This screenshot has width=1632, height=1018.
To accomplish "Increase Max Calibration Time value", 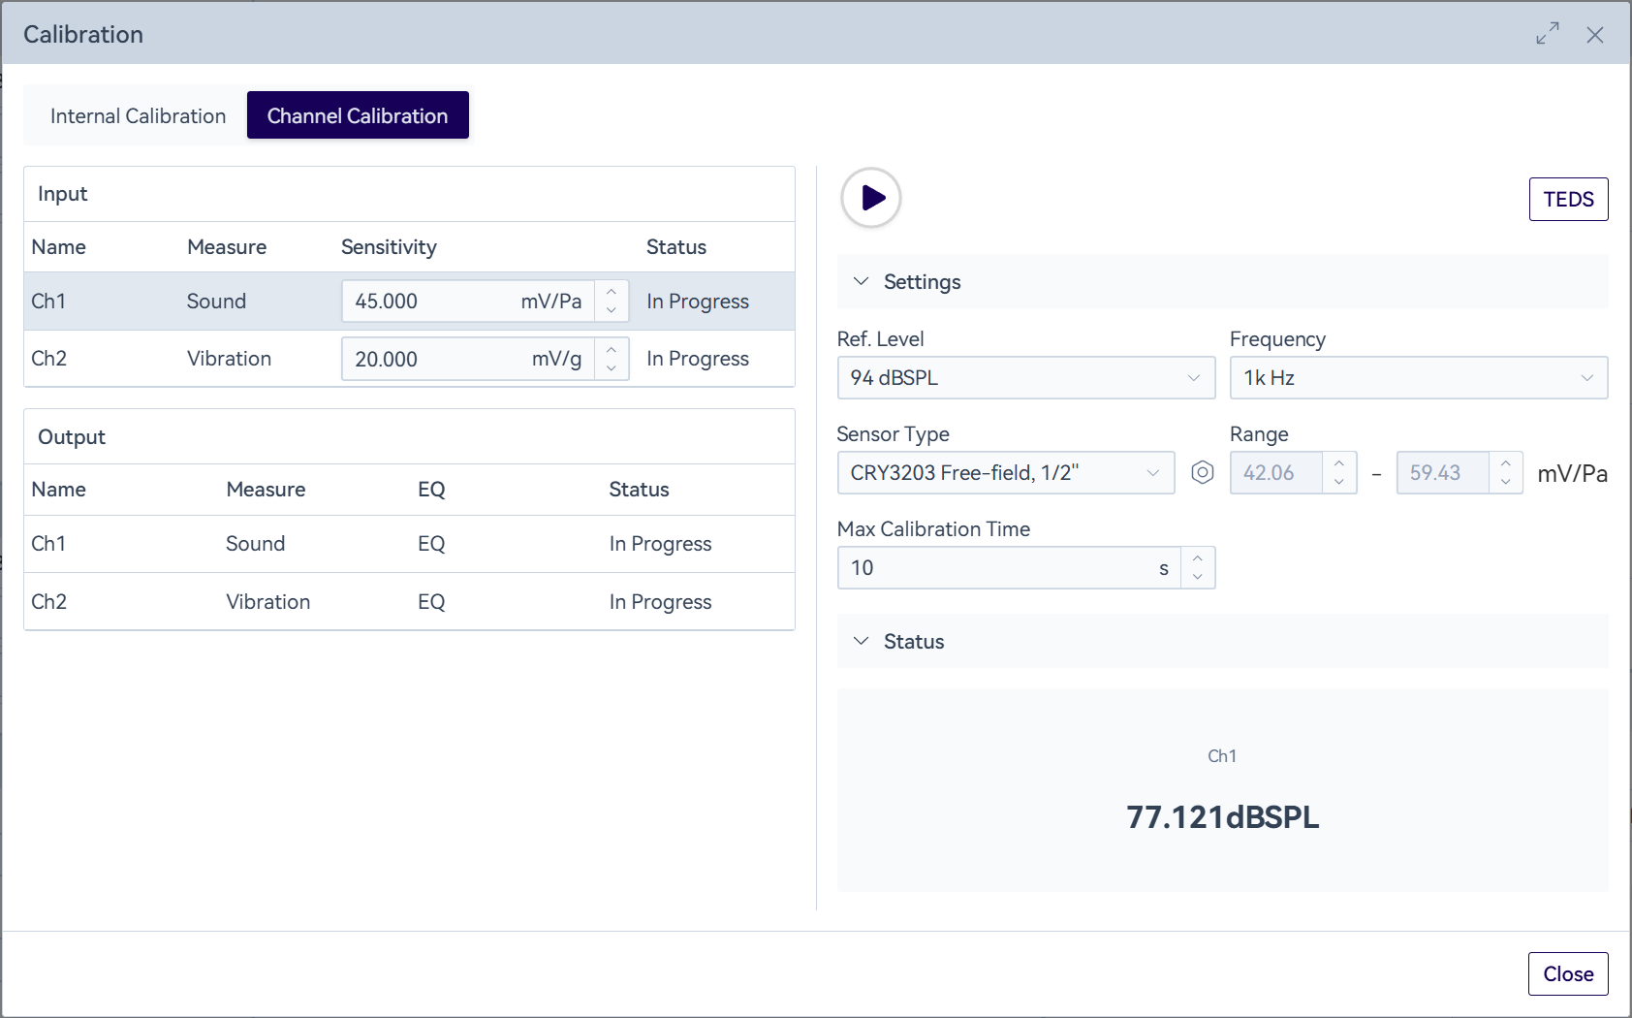I will coord(1198,558).
